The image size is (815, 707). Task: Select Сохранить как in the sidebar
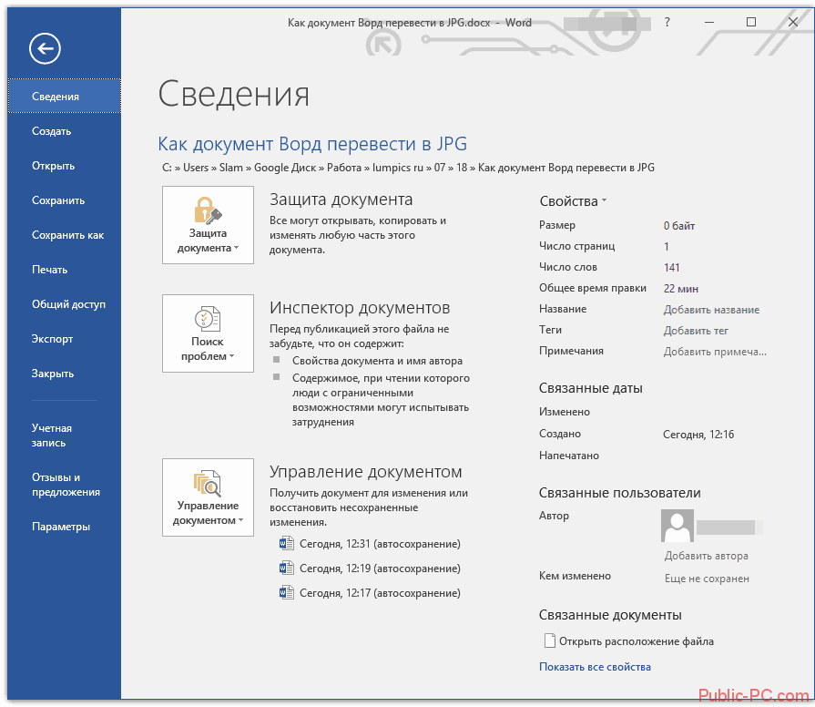point(67,235)
